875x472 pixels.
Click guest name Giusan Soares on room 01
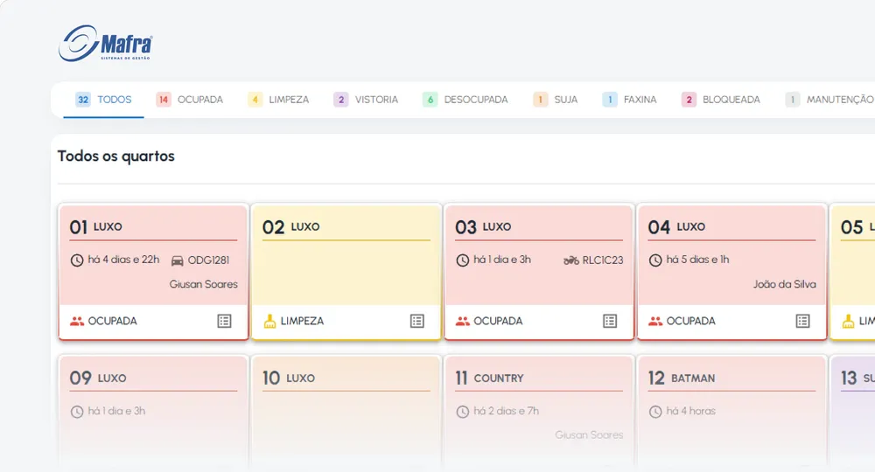click(204, 284)
